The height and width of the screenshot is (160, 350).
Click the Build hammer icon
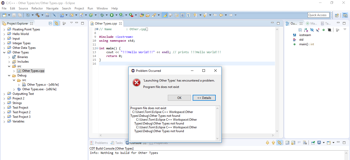pos(38,15)
